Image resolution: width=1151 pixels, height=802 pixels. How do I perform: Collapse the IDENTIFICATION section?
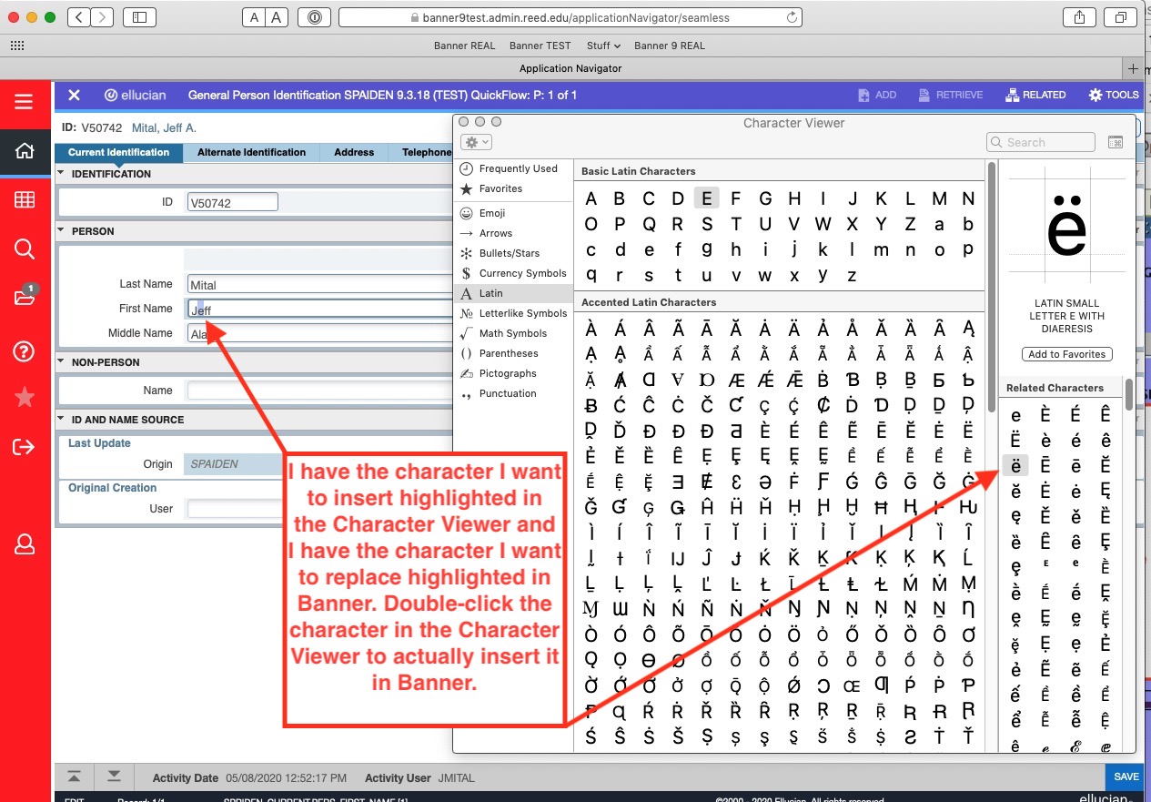(x=62, y=173)
